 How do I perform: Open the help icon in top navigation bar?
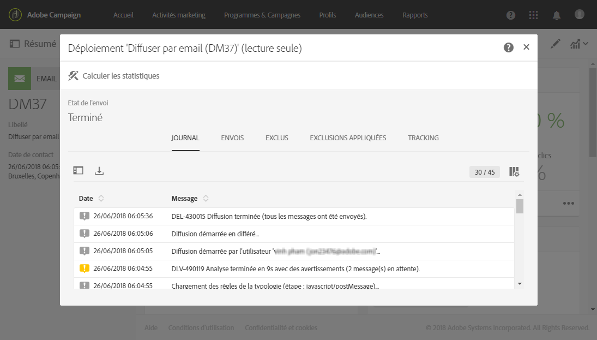click(510, 15)
